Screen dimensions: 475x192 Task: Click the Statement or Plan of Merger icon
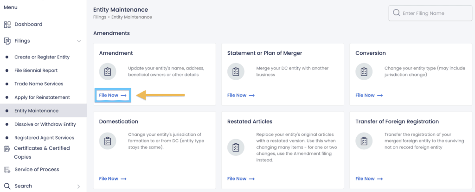pyautogui.click(x=236, y=72)
